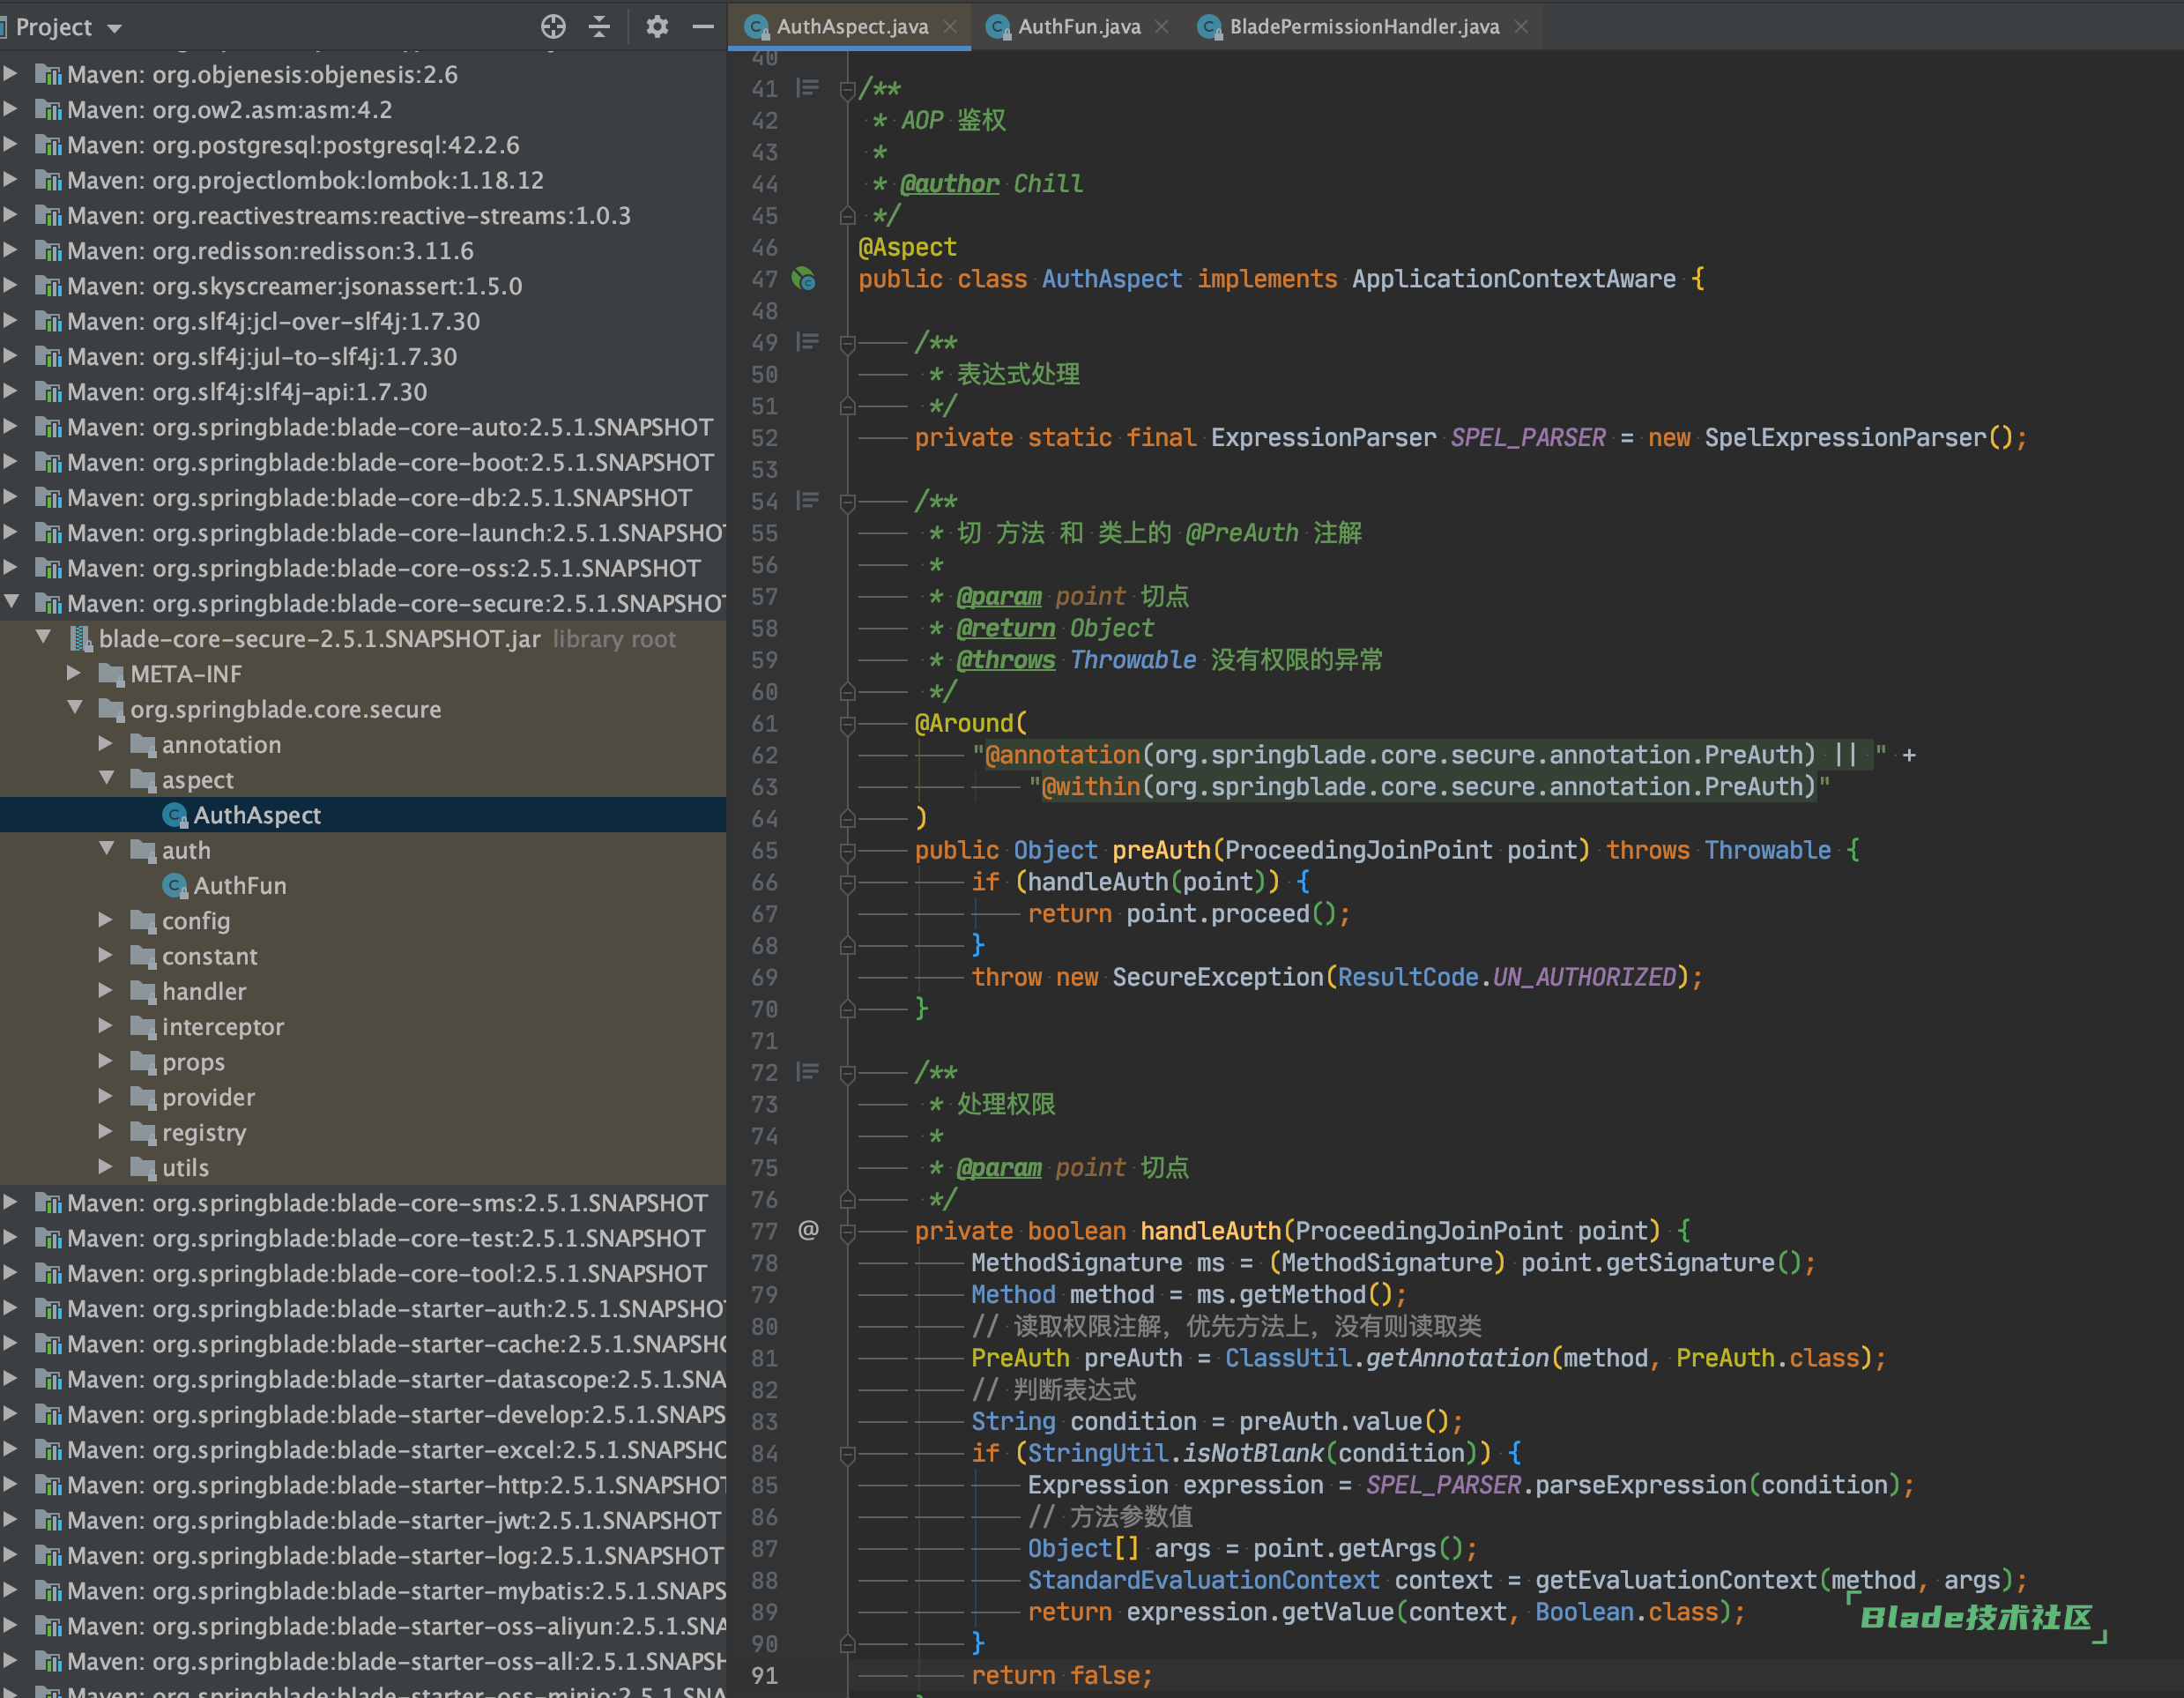The width and height of the screenshot is (2184, 1698).
Task: Place cursor on return false statement
Action: point(1061,1676)
